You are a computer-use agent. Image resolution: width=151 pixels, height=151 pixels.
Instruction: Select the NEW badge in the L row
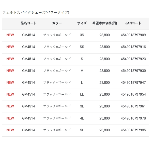click(10, 83)
